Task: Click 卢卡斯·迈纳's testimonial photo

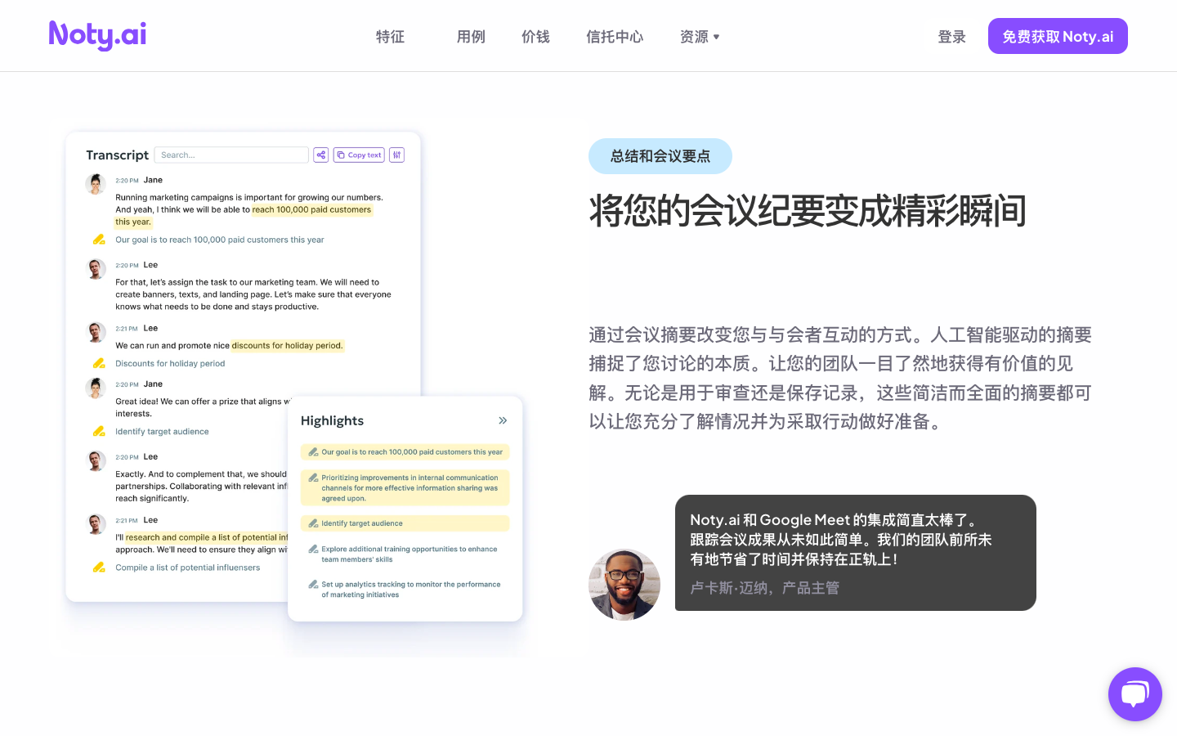Action: tap(624, 585)
